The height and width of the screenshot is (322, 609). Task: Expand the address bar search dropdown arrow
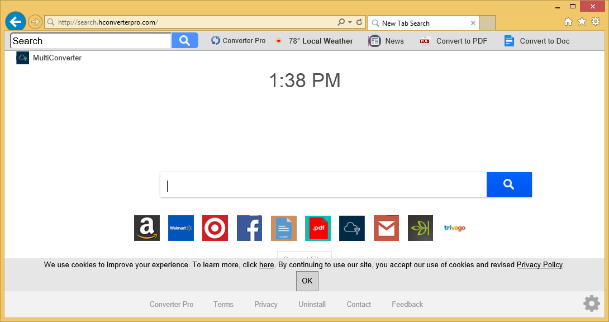coord(350,22)
